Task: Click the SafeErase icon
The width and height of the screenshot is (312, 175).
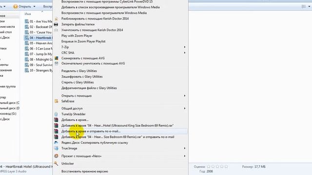Action: [x=57, y=101]
